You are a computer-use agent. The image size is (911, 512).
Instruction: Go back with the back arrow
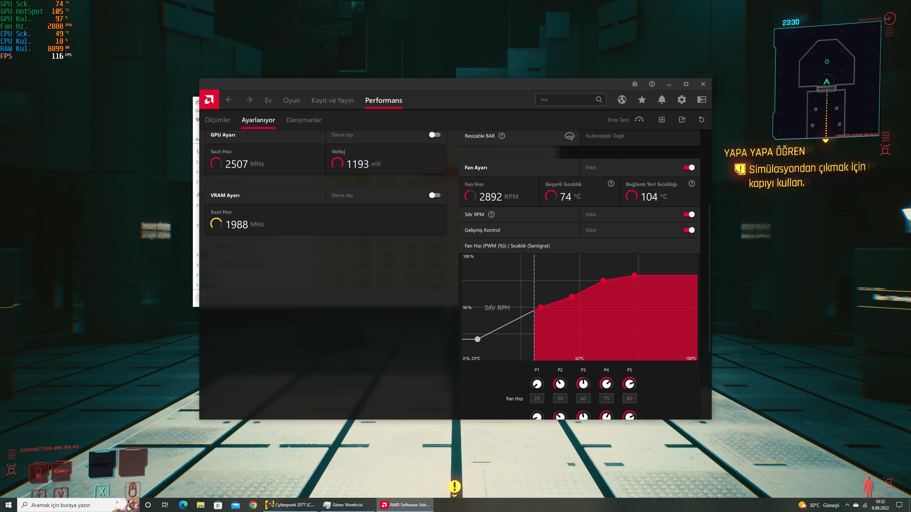pos(229,100)
